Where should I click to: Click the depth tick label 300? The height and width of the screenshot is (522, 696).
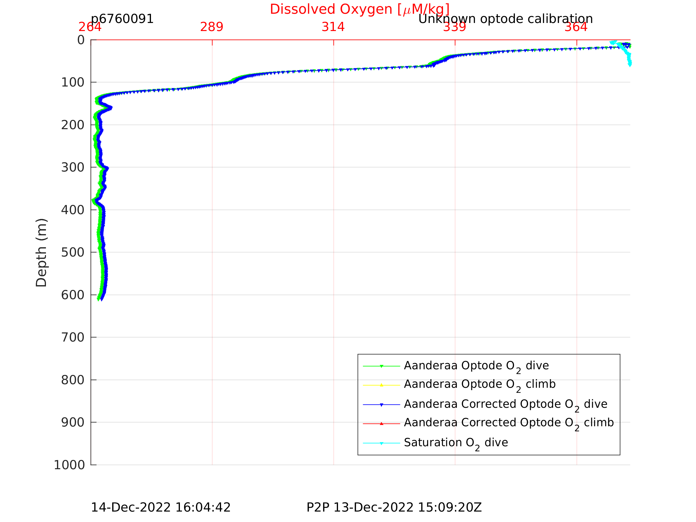[x=73, y=167]
